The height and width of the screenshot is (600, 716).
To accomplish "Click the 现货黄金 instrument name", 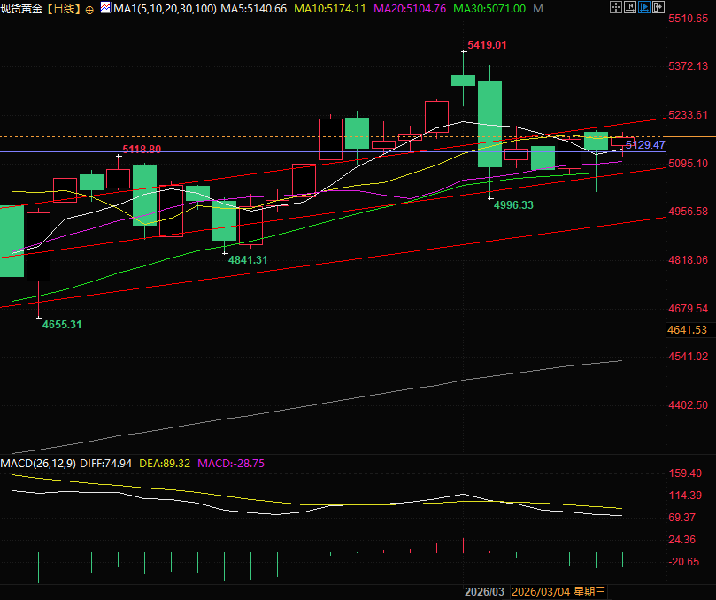I will click(x=21, y=9).
